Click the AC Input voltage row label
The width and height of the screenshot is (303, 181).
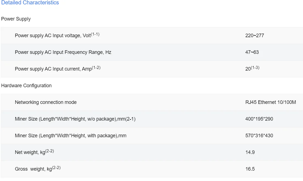coord(53,36)
